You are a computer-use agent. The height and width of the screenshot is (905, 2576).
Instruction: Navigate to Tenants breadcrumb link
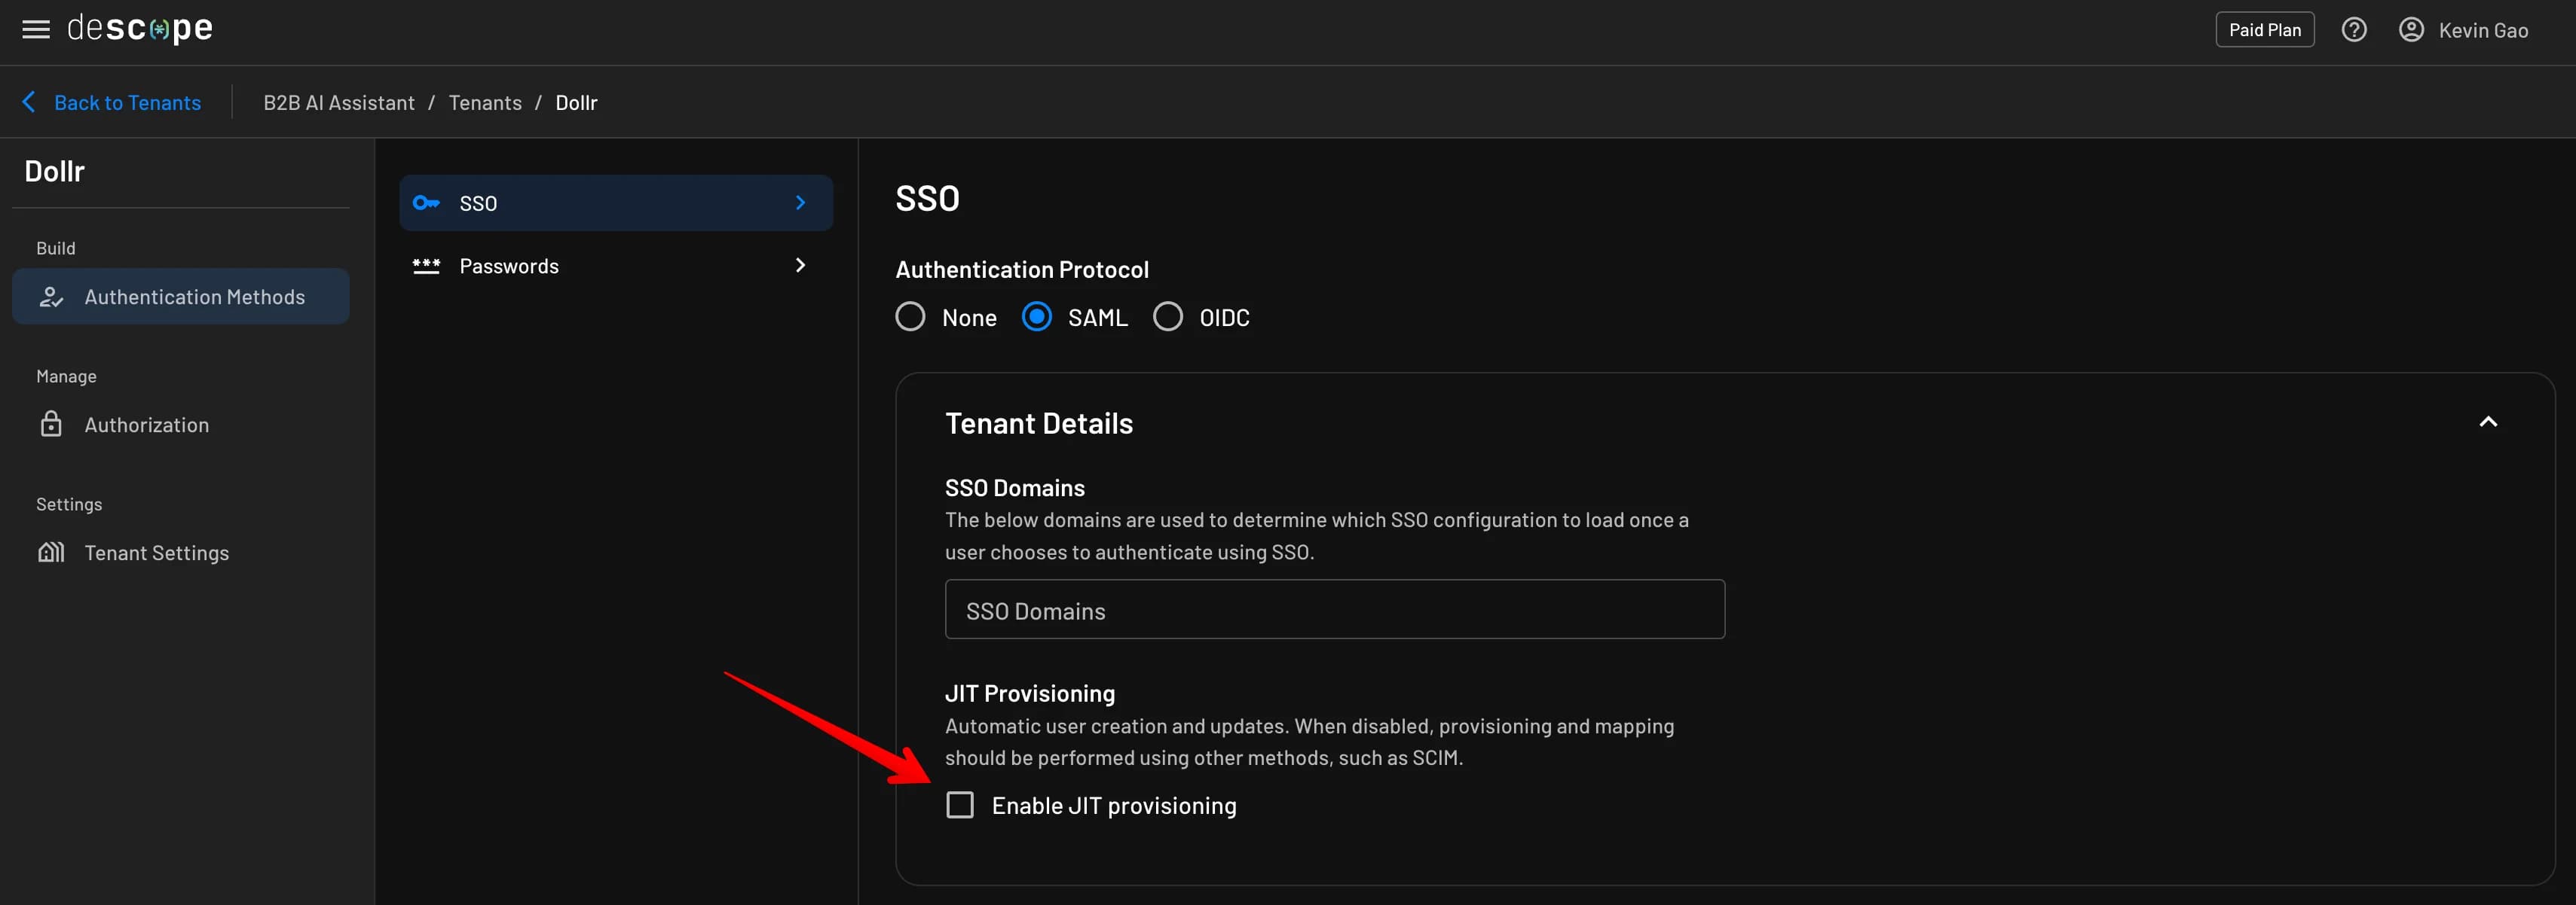tap(485, 102)
